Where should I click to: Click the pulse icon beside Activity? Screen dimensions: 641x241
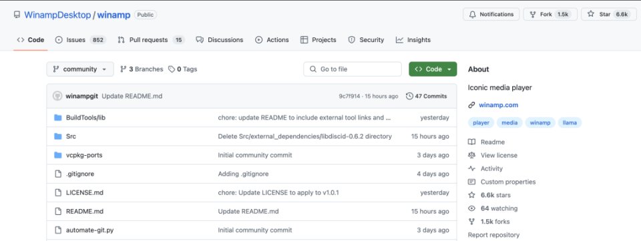[x=472, y=168]
